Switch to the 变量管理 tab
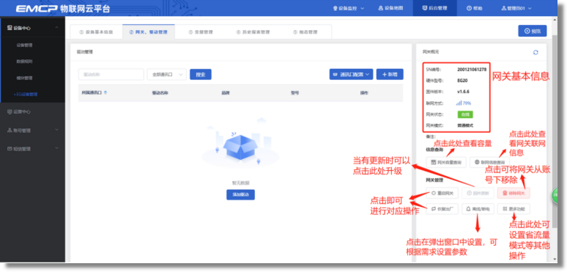The width and height of the screenshot is (567, 272). pos(201,32)
